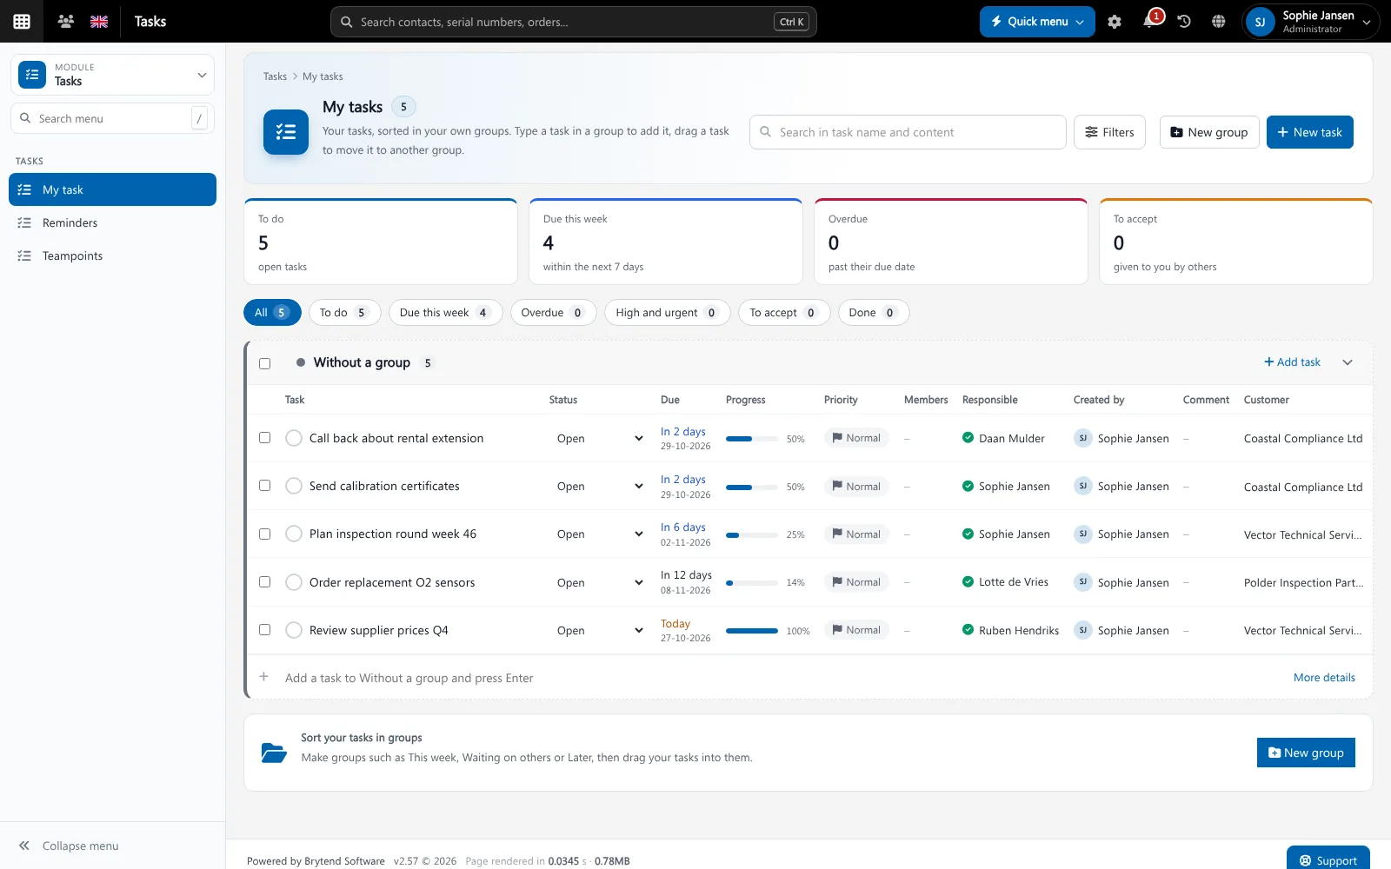Click Add task in group header
The width and height of the screenshot is (1391, 869).
point(1292,362)
